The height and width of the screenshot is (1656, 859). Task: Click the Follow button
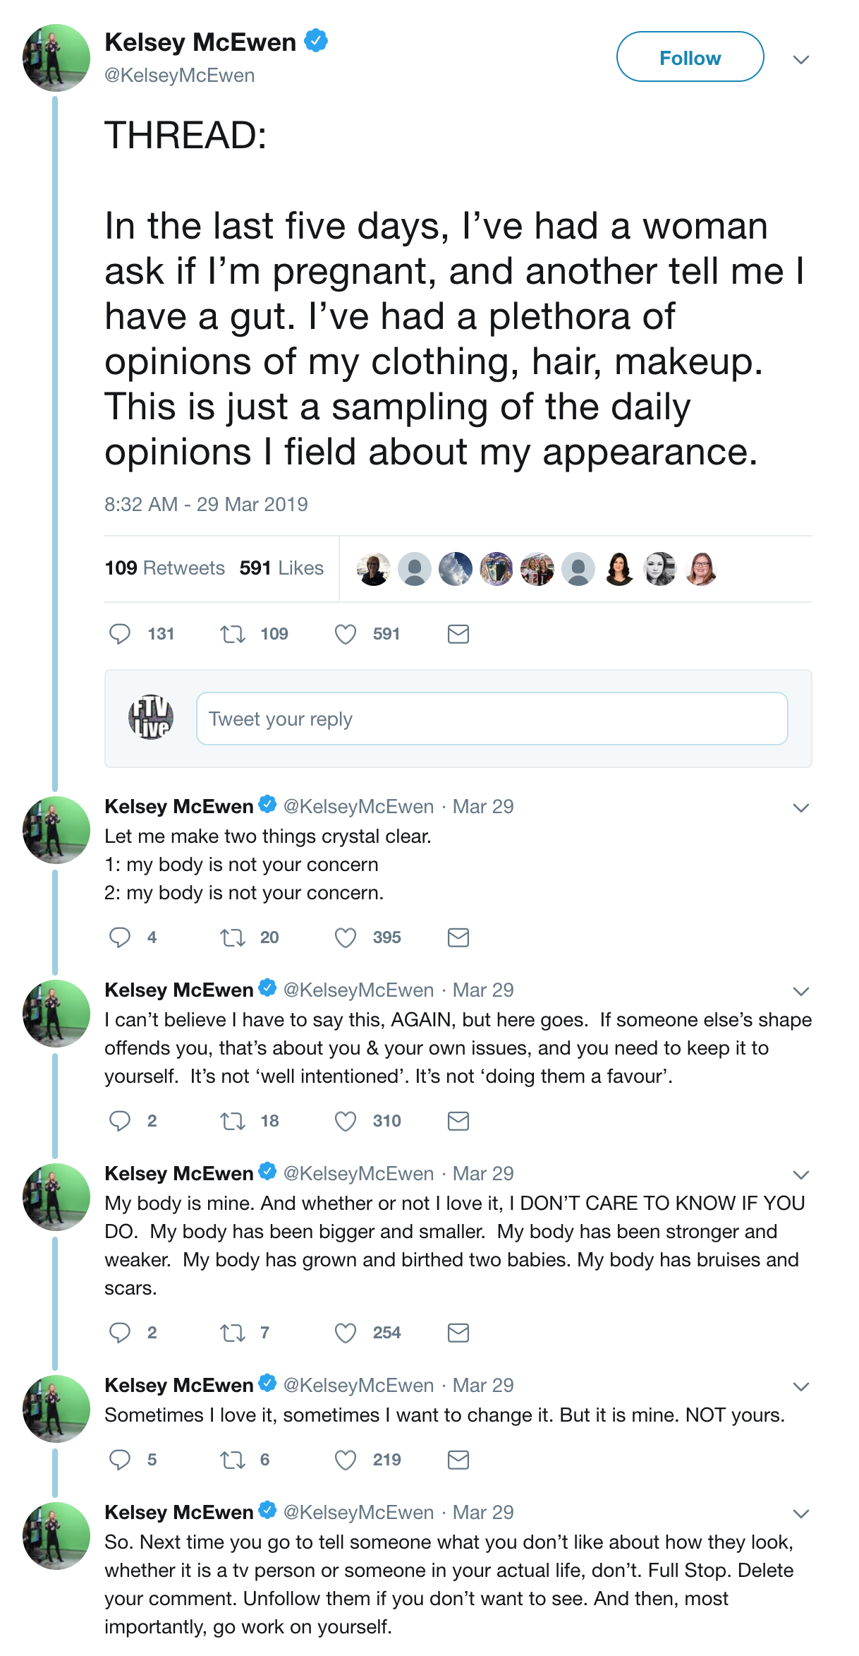[690, 57]
